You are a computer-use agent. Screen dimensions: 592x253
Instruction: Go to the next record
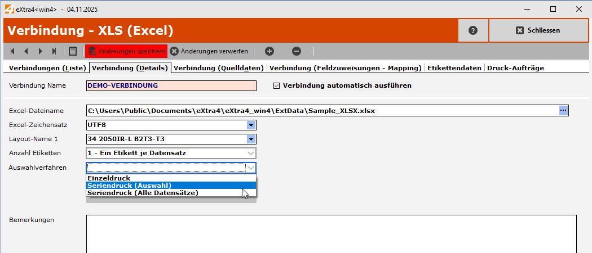pyautogui.click(x=41, y=51)
